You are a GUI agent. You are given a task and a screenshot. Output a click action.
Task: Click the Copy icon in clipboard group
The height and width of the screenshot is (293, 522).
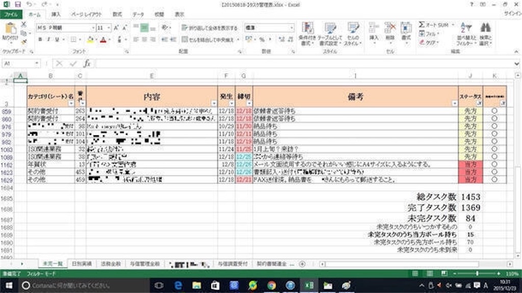point(23,33)
